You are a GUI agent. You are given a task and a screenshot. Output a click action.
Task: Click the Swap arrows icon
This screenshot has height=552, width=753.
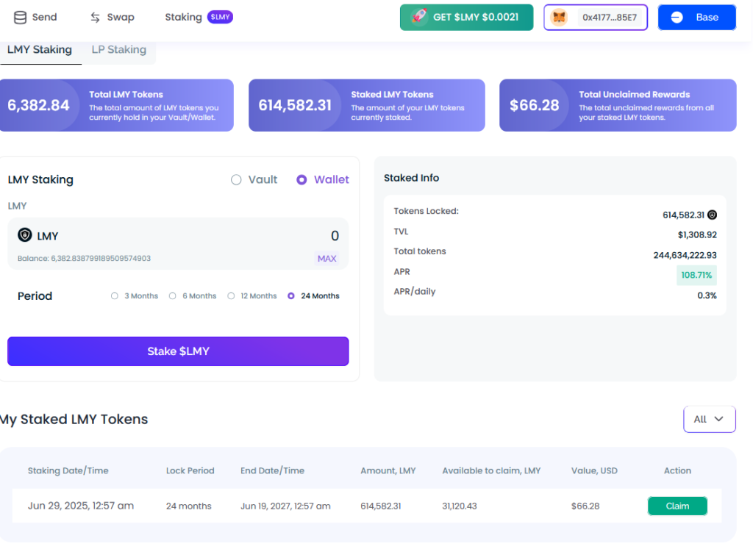[95, 17]
